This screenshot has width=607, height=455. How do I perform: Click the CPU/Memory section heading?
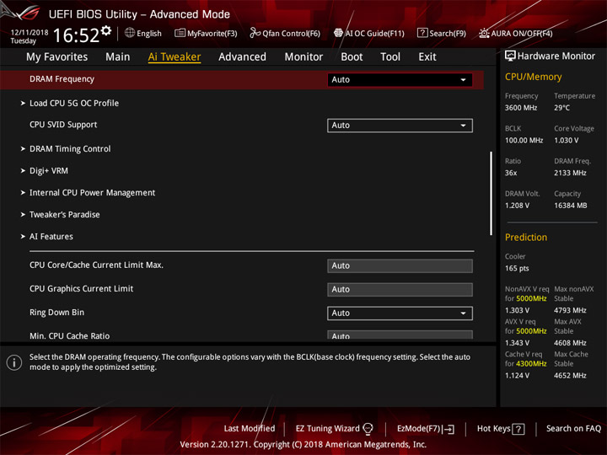533,77
